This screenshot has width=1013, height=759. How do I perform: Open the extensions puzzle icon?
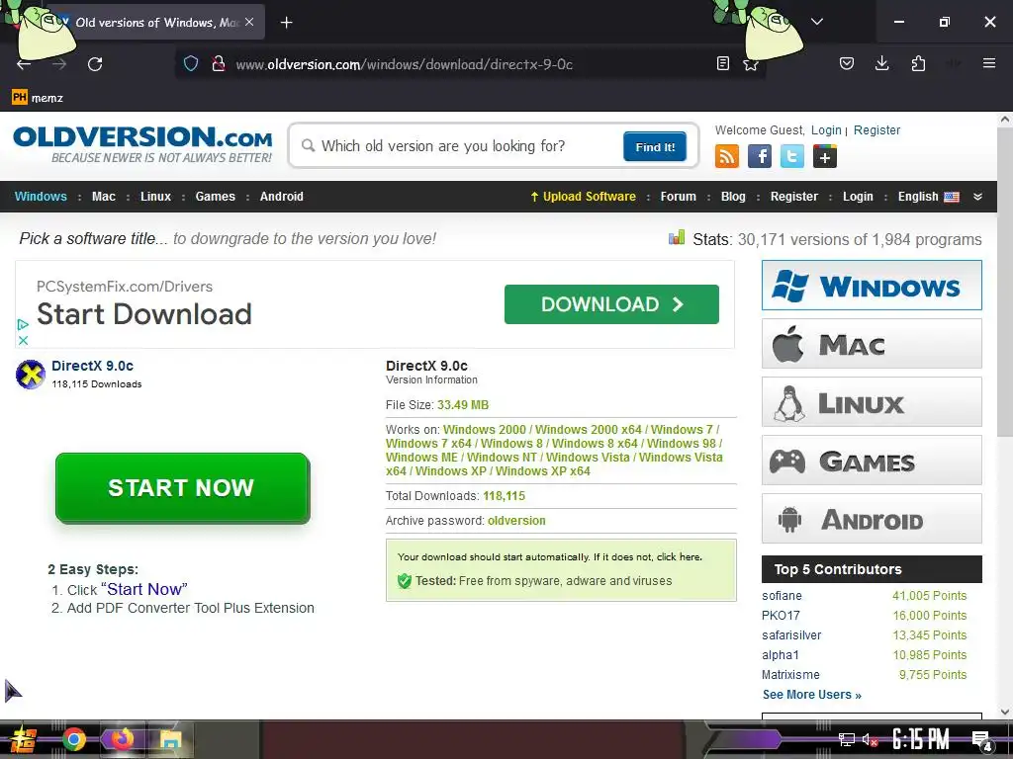(918, 63)
